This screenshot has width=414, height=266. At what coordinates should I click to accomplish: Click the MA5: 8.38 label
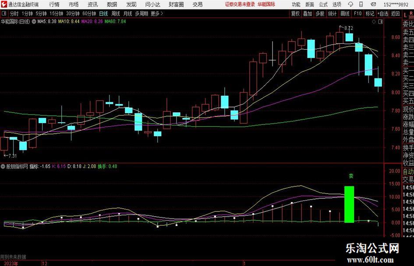point(47,21)
